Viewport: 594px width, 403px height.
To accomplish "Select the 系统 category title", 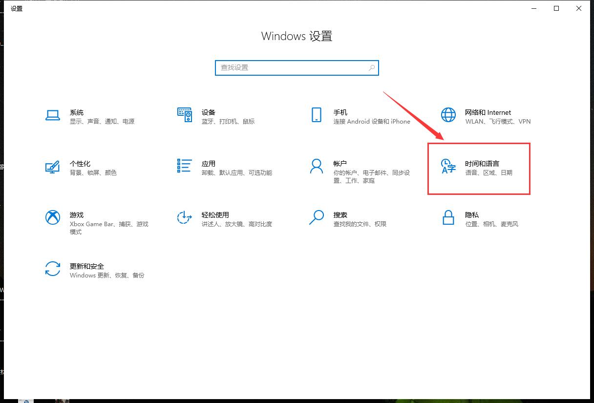I will pyautogui.click(x=77, y=112).
